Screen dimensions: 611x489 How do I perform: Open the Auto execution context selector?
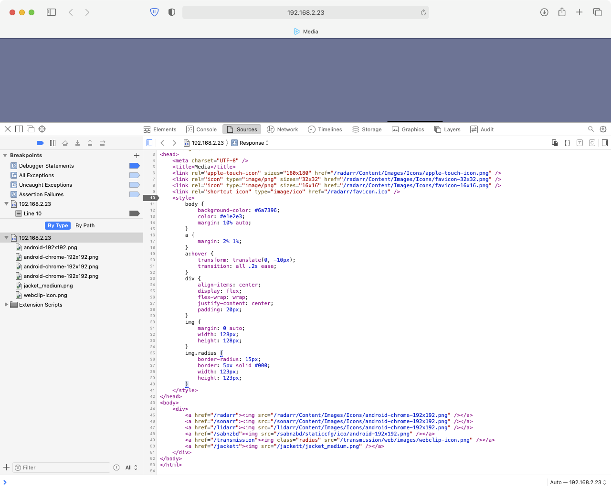(x=578, y=482)
